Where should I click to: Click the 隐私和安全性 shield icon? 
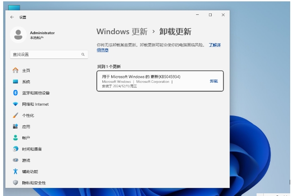pyautogui.click(x=15, y=183)
